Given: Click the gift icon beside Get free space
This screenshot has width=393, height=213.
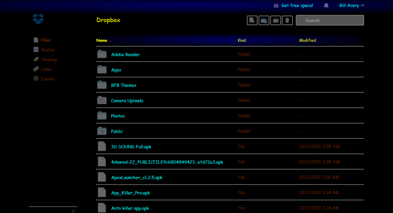Looking at the screenshot, I should (276, 5).
